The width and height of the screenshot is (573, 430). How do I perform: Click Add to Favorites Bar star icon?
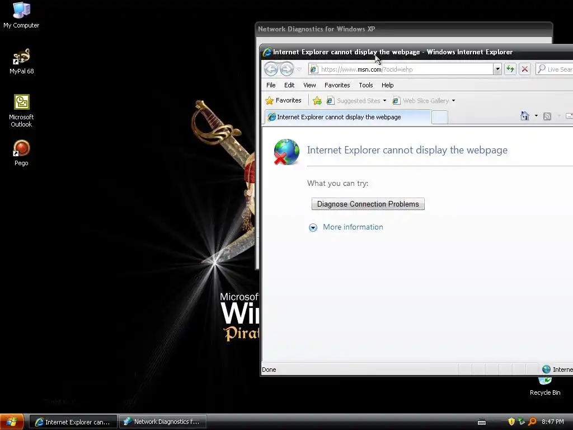(317, 101)
